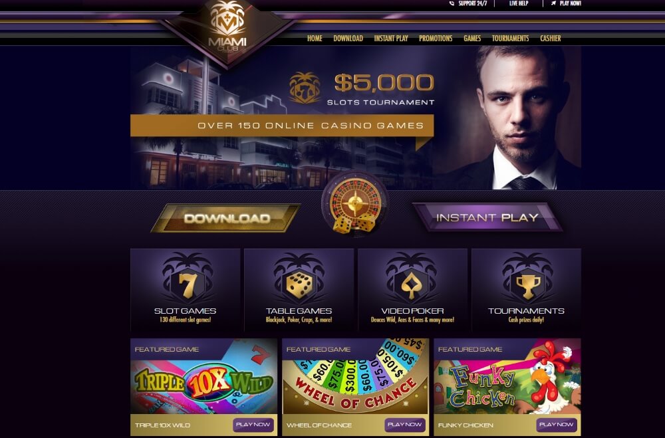This screenshot has width=665, height=438.
Task: Click the Miami Club logo
Action: click(x=227, y=27)
